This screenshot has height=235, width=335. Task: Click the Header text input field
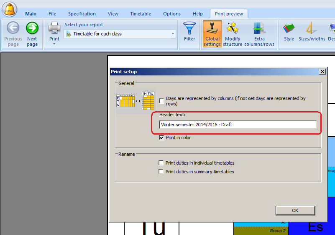pos(238,125)
